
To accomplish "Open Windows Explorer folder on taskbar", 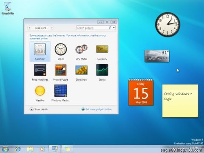I will pos(30,149).
